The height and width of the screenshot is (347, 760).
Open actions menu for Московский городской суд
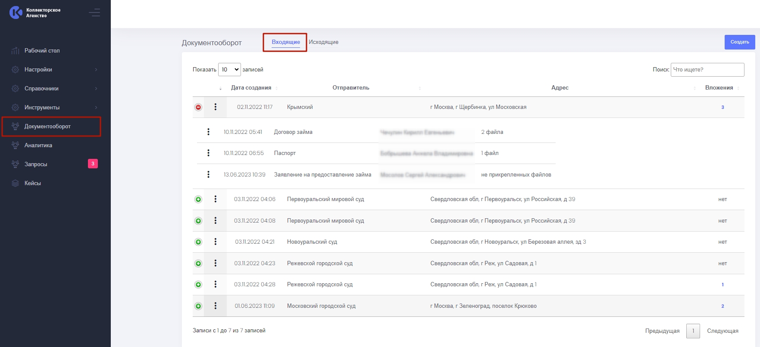[216, 306]
